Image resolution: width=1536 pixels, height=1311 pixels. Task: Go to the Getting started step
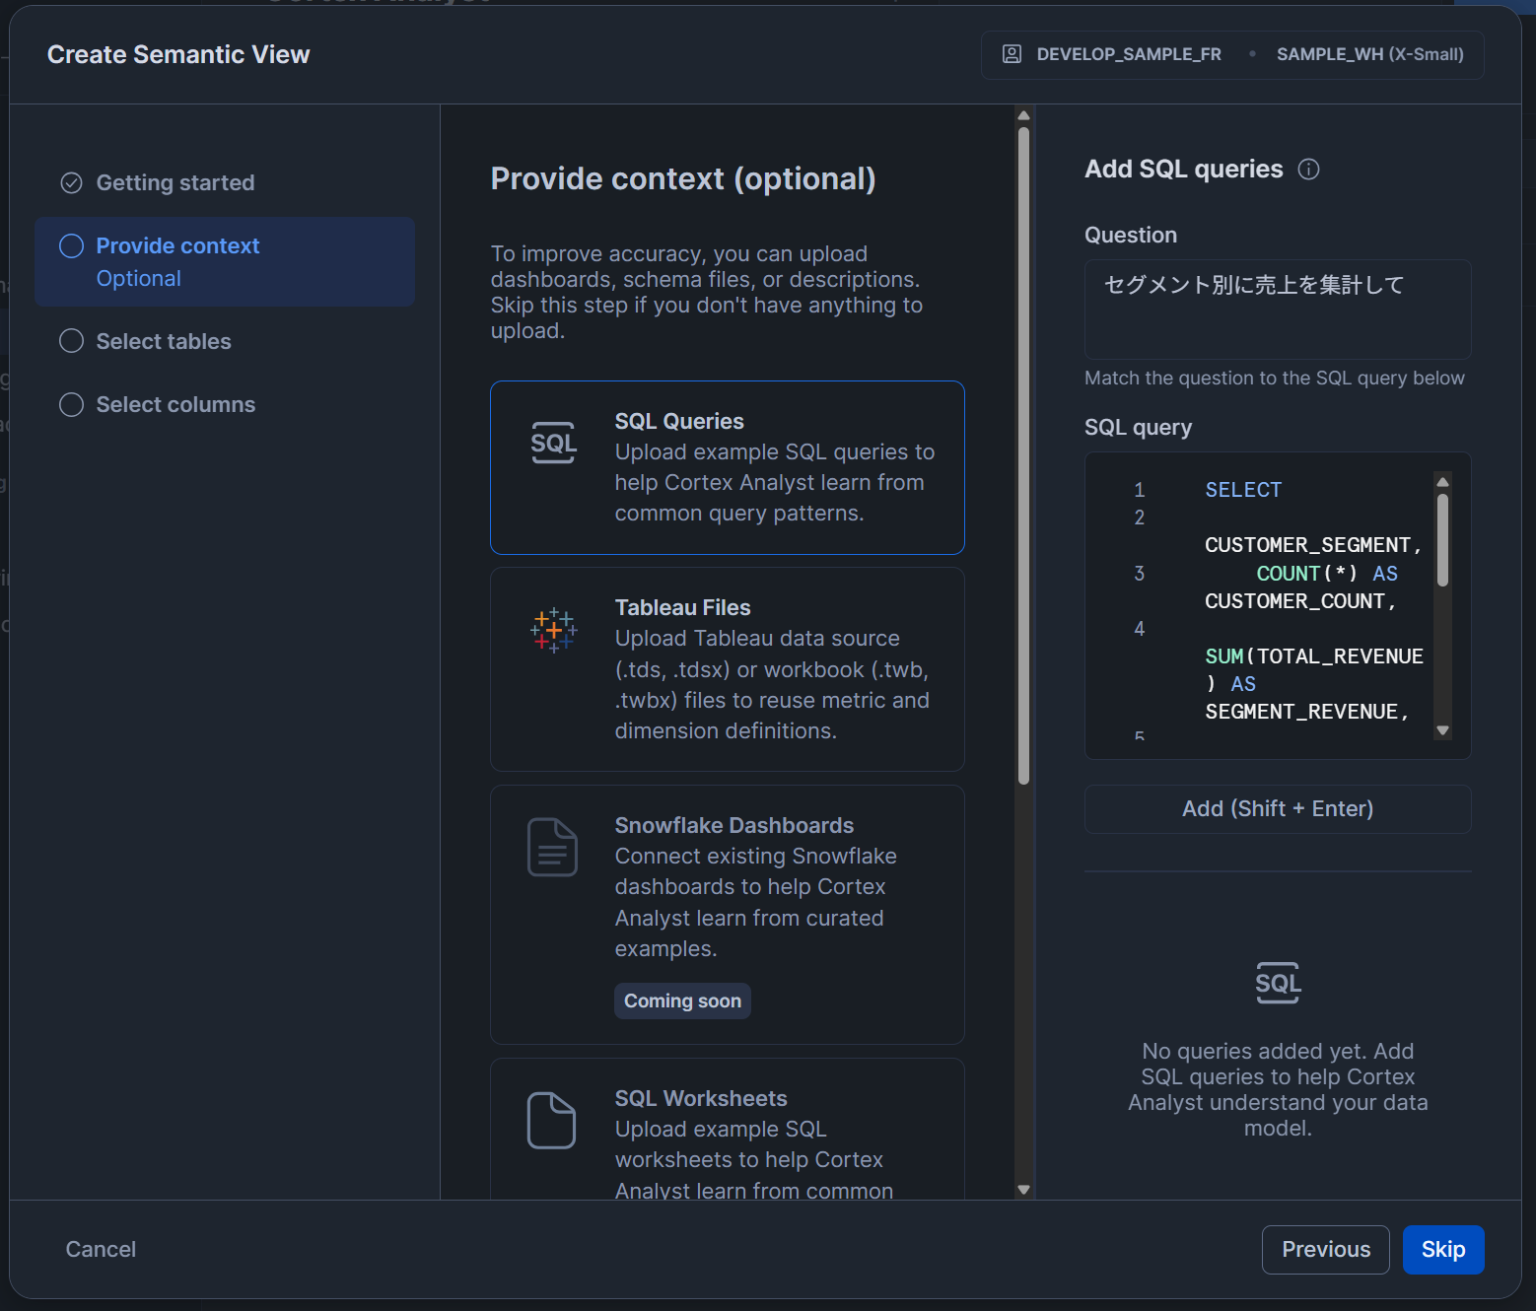click(x=175, y=183)
